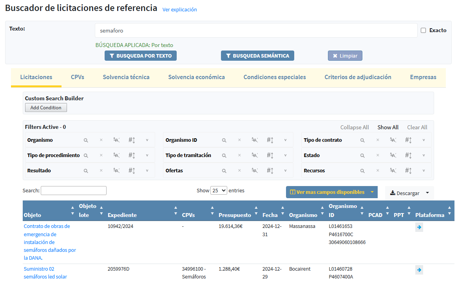Click the expediente 10942/2024 cell
The height and width of the screenshot is (282, 458).
point(120,226)
